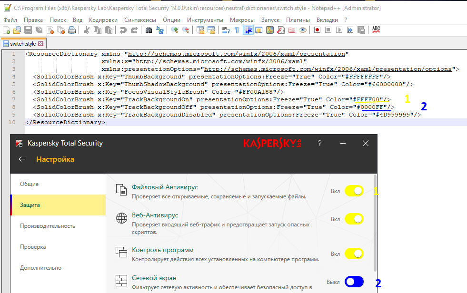Turn off Контроль программ switch

coord(354,254)
